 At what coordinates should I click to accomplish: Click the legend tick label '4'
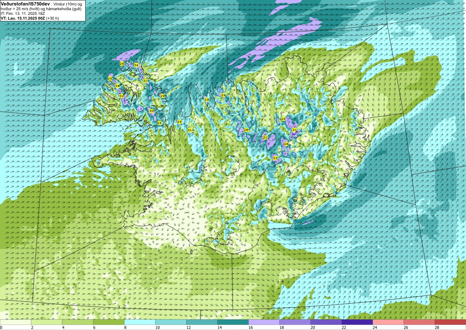point(63,327)
